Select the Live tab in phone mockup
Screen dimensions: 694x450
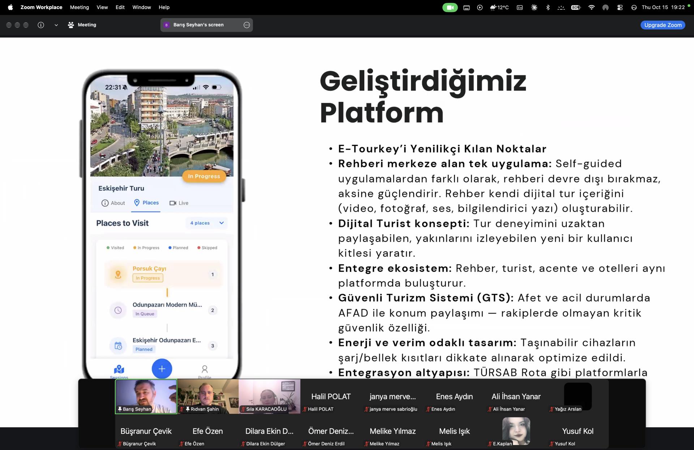[179, 203]
